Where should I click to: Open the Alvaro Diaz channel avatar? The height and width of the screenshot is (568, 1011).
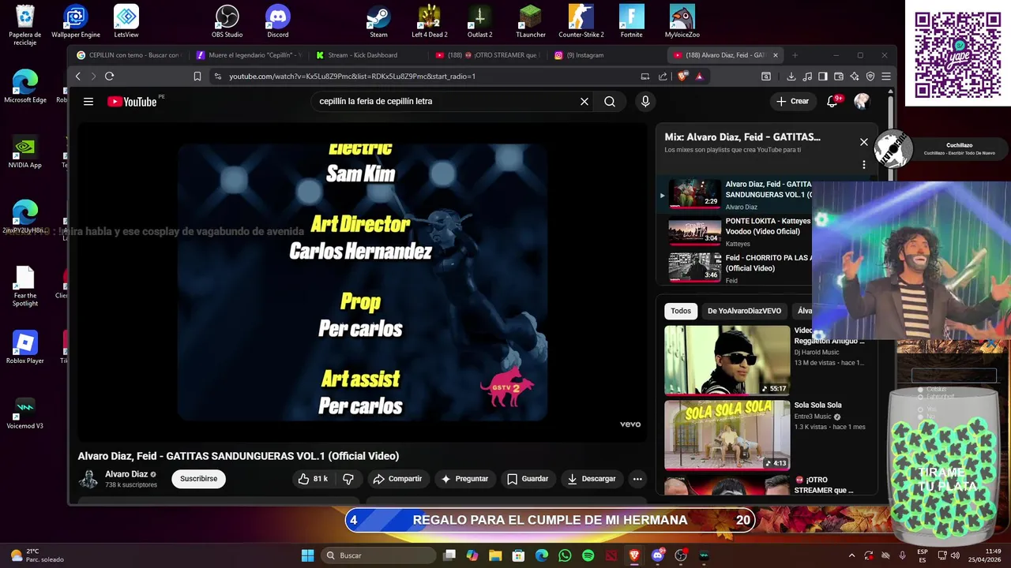[88, 479]
